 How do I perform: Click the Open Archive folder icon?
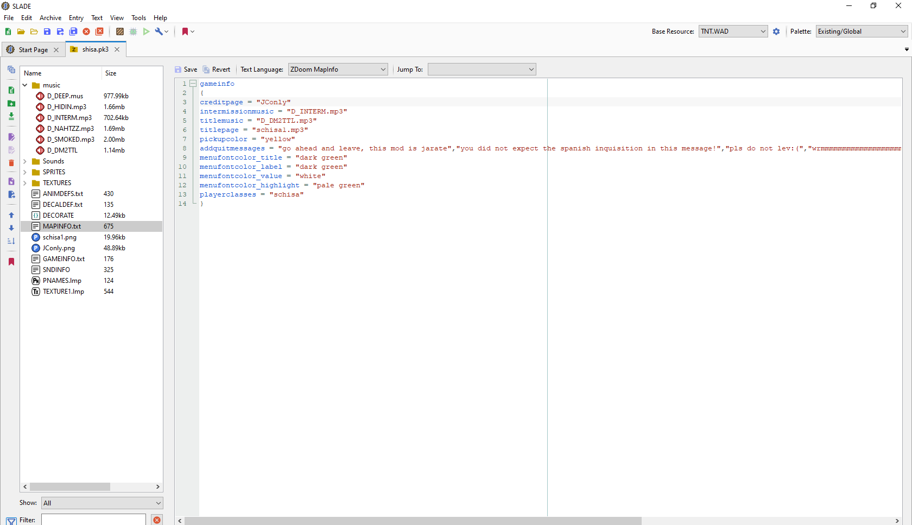pos(21,31)
